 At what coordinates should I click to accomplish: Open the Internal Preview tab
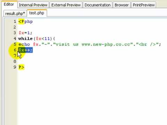[33, 5]
